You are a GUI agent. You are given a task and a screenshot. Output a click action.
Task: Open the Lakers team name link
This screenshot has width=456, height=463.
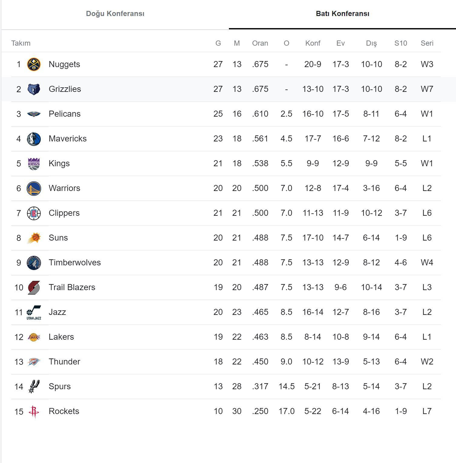pyautogui.click(x=61, y=337)
